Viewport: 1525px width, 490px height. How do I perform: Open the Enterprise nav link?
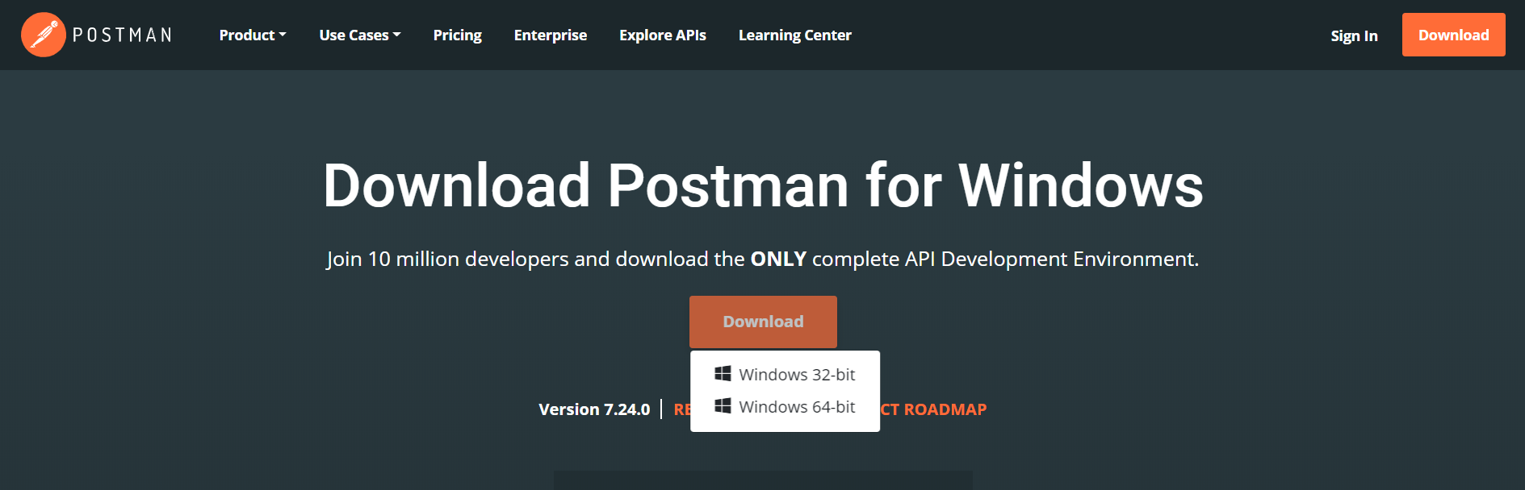(550, 35)
